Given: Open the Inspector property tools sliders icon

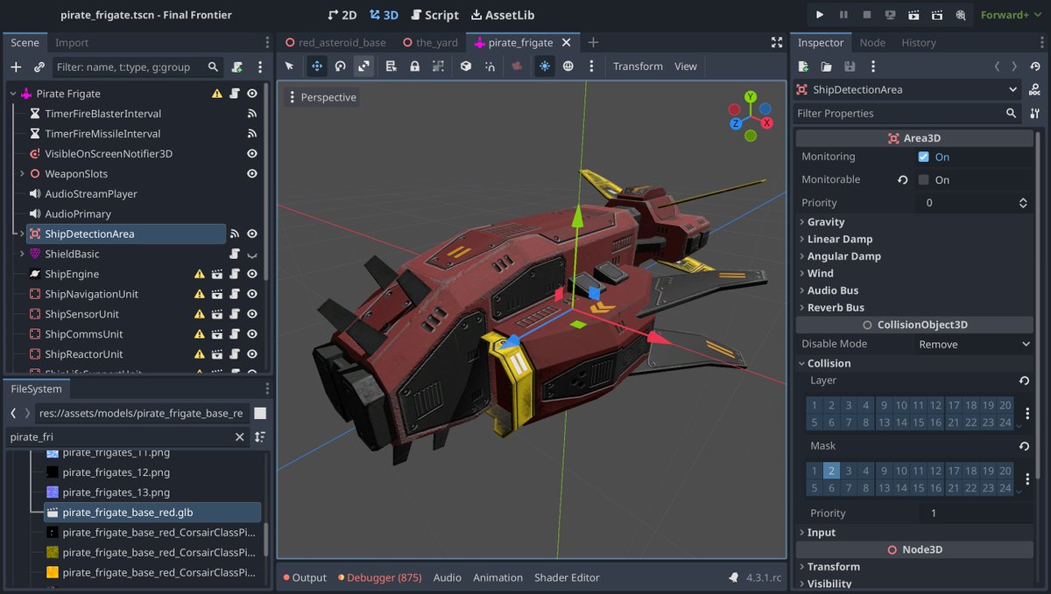Looking at the screenshot, I should pyautogui.click(x=1034, y=113).
